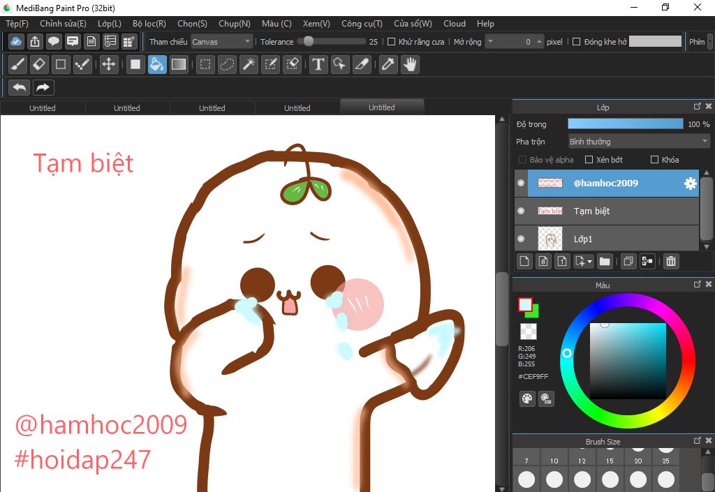Create a new layer folder
Viewport: 715px width, 492px height.
pos(605,261)
